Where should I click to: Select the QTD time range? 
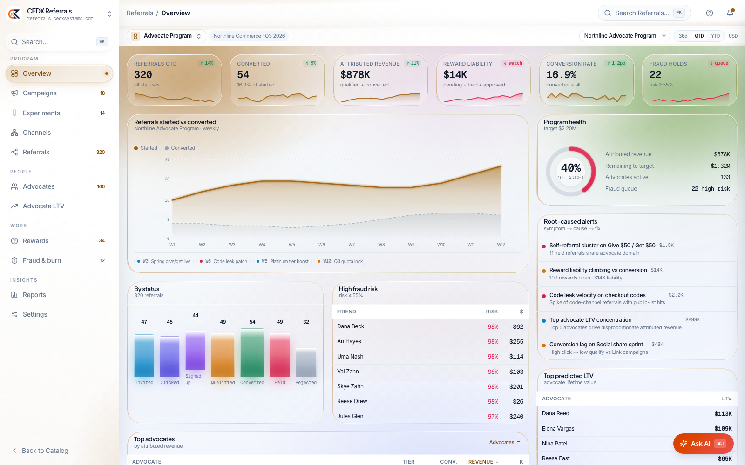click(x=699, y=36)
